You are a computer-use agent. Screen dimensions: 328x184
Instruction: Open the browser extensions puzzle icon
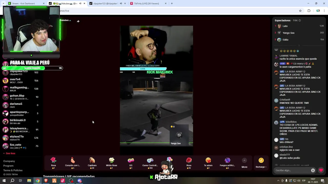coord(309,11)
